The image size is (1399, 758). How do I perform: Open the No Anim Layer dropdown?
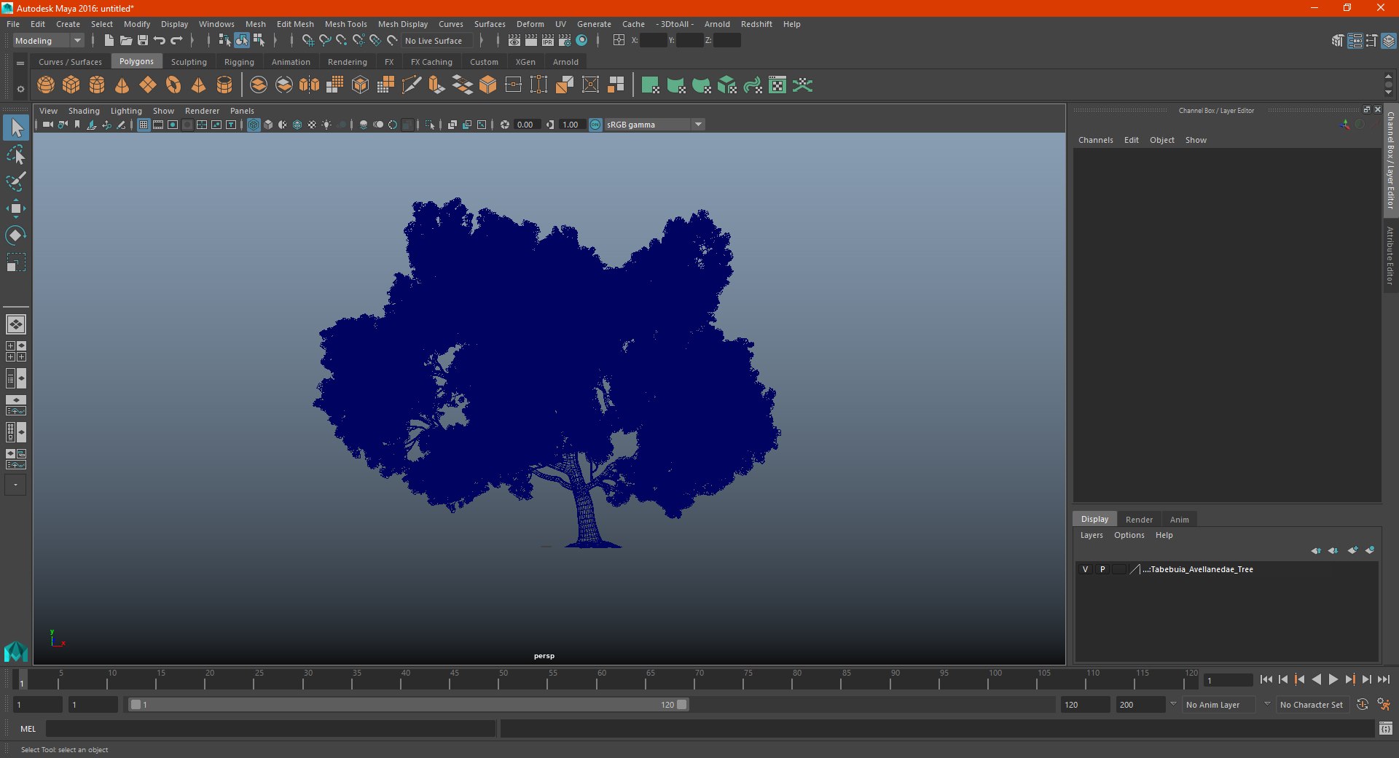pyautogui.click(x=1219, y=705)
